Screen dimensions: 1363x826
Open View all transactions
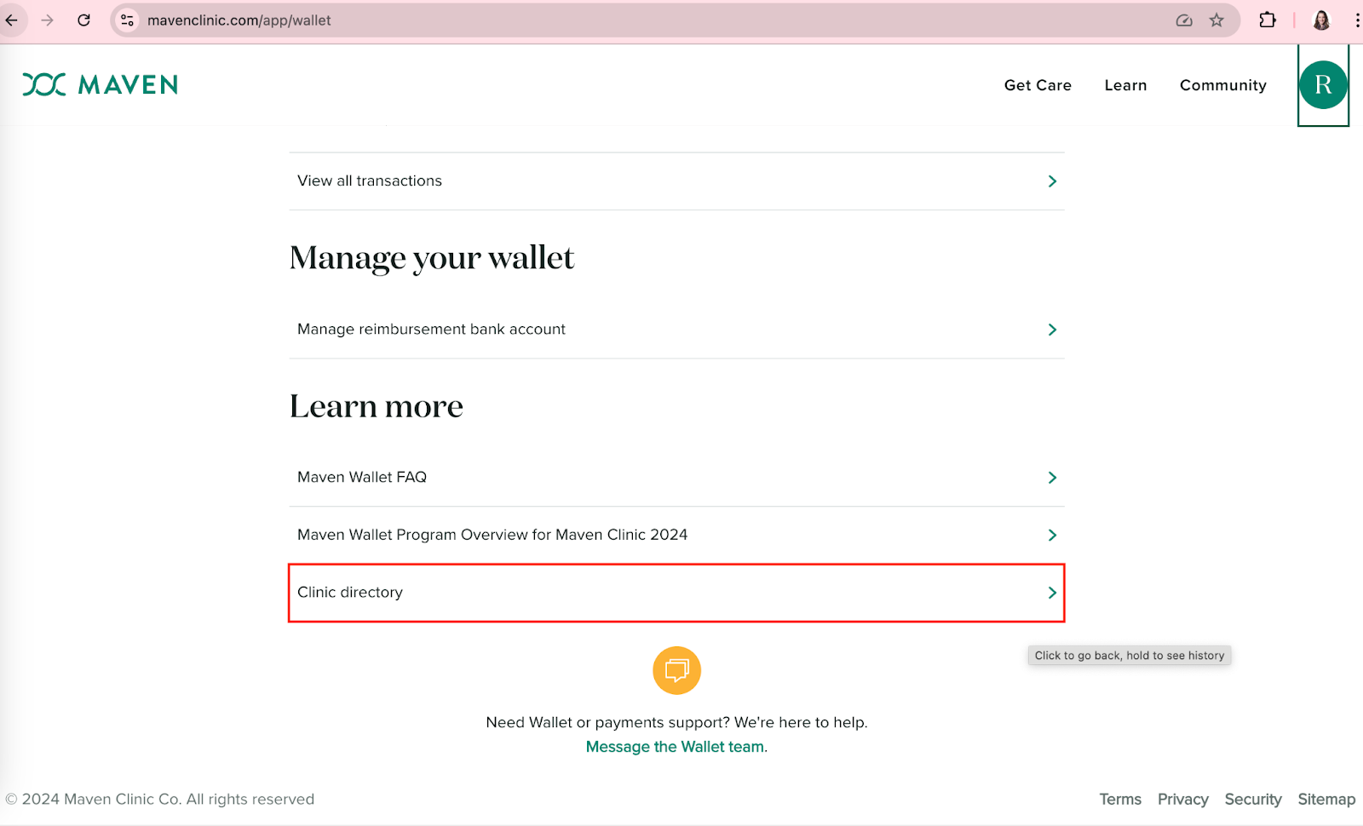(x=676, y=181)
